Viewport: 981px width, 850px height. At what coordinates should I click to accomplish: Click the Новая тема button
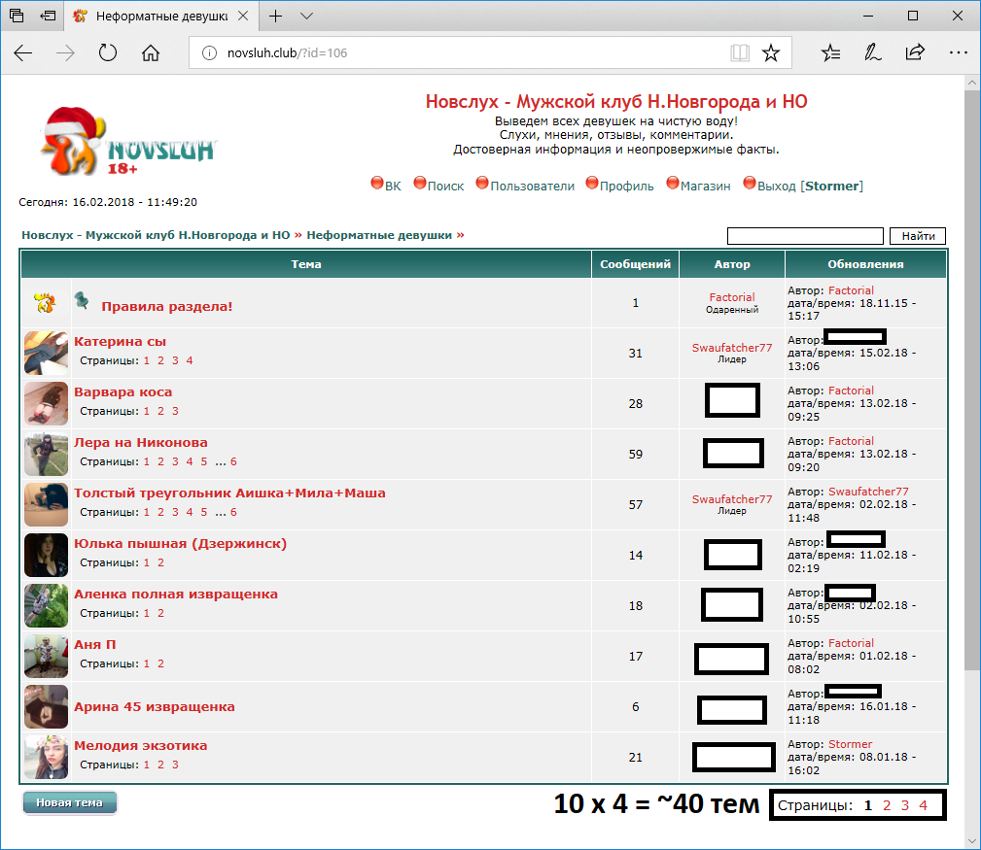[x=70, y=802]
